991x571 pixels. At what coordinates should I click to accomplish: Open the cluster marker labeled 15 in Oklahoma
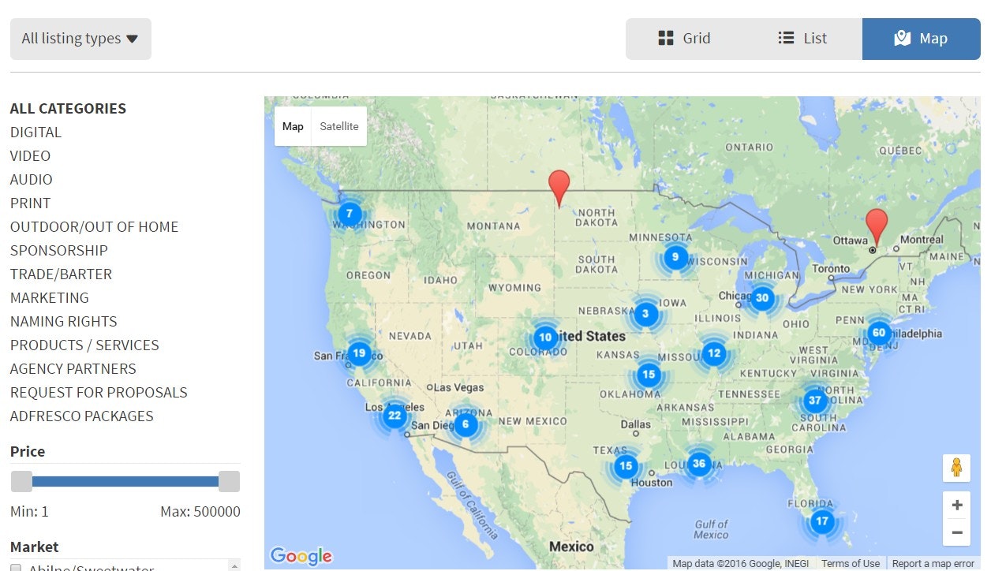(x=649, y=375)
